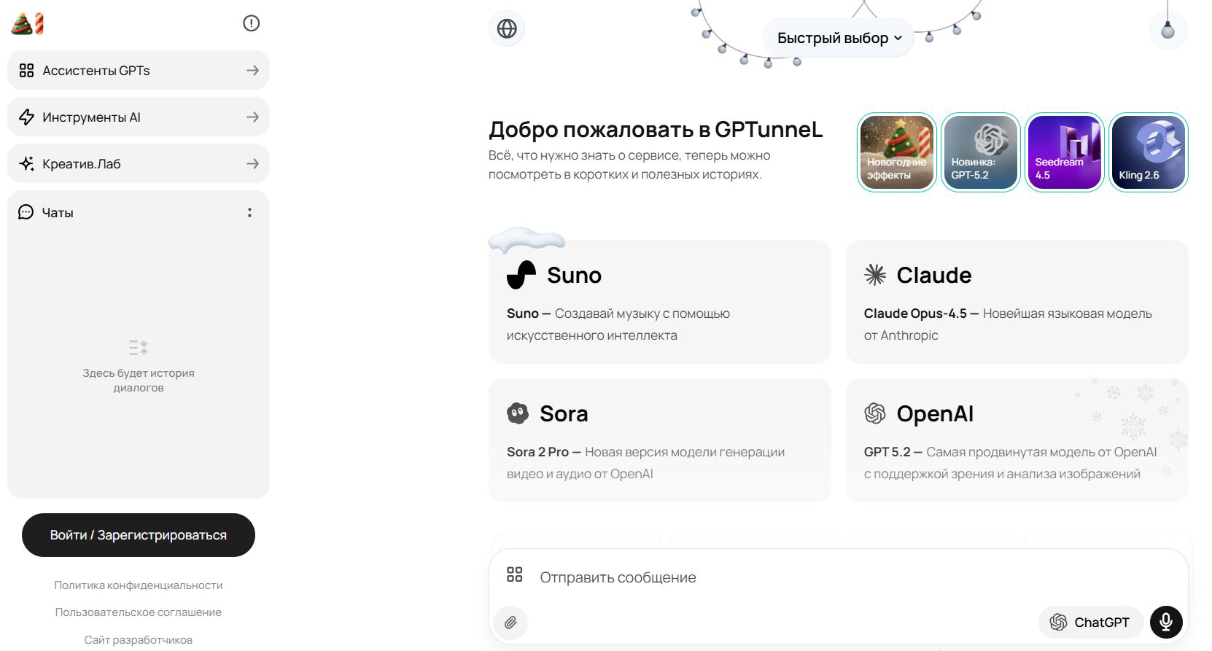Click the Ассистенты GPTs grid icon
The height and width of the screenshot is (651, 1212).
(26, 70)
